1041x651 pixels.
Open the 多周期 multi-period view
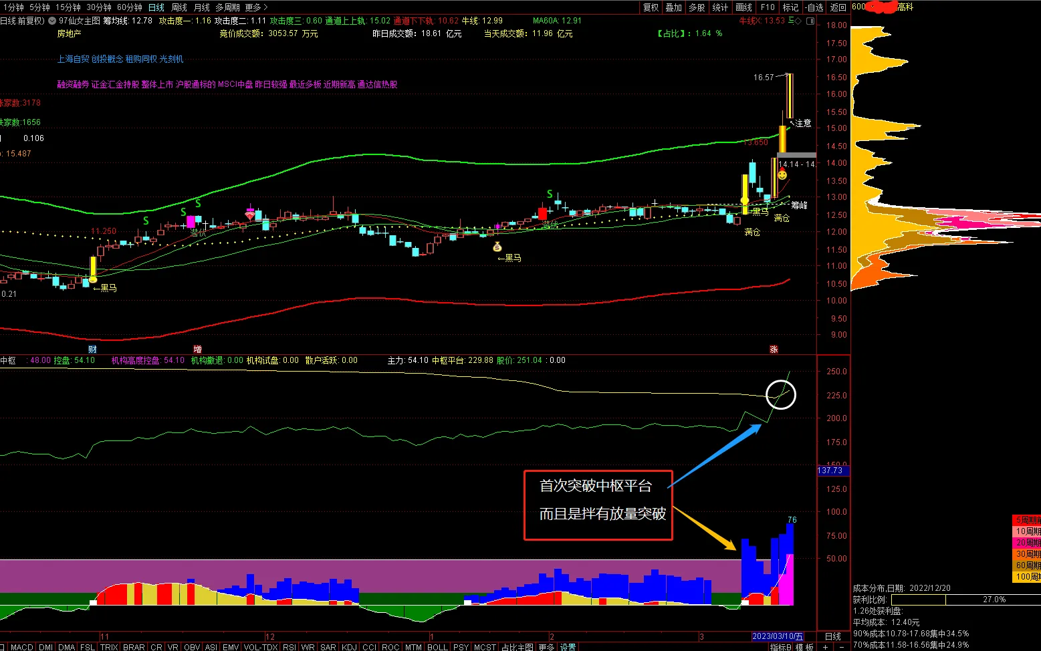pos(227,7)
